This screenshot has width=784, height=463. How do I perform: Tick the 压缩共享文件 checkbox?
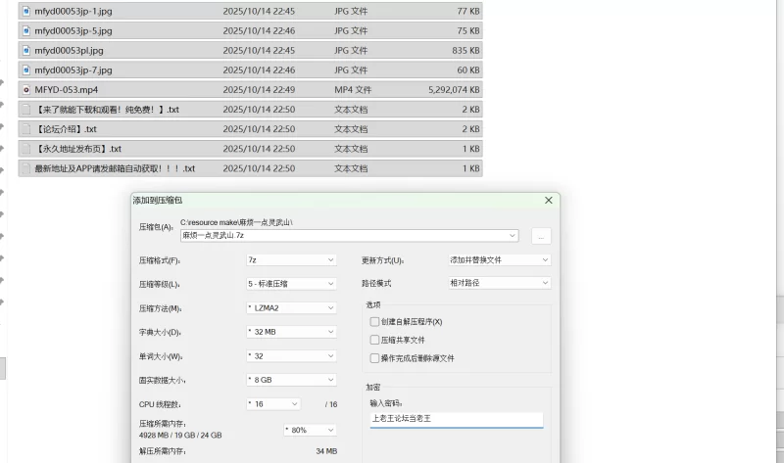click(374, 340)
